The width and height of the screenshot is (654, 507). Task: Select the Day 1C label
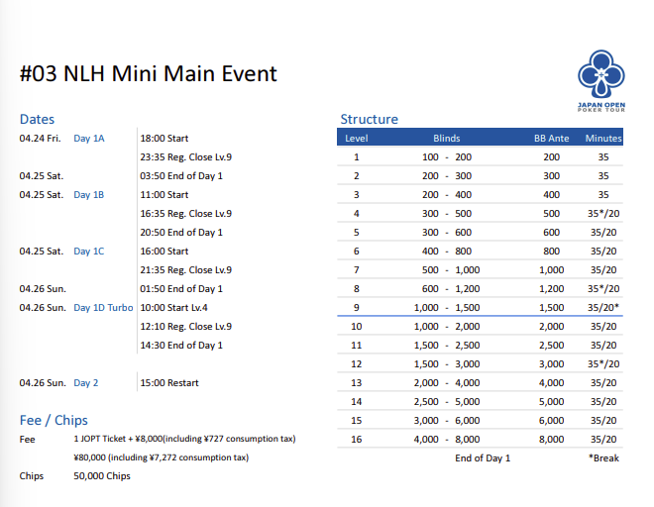88,252
